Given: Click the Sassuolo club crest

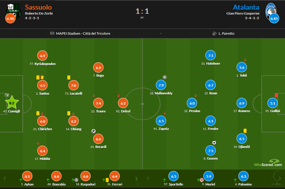Looking at the screenshot, I should [13, 10].
